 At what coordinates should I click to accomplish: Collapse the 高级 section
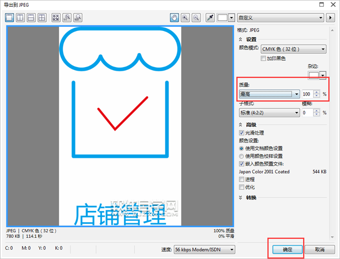pos(240,125)
